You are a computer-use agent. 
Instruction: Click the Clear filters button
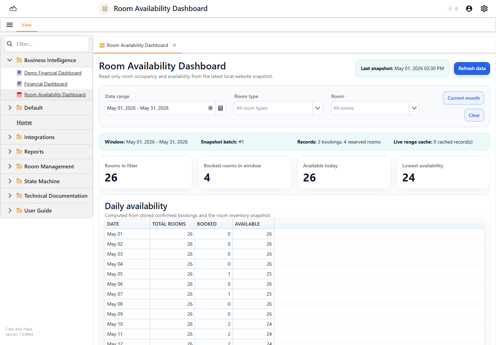click(474, 115)
